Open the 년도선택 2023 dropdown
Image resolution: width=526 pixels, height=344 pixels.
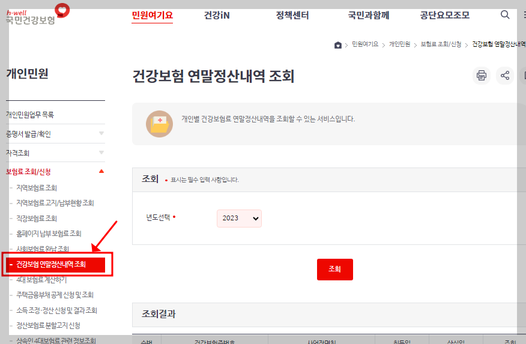point(239,219)
